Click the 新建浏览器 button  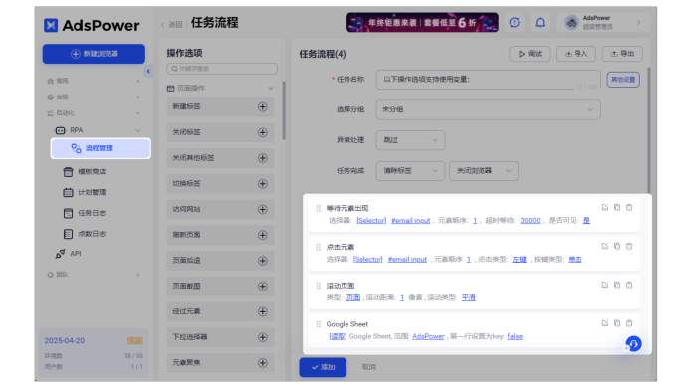pyautogui.click(x=94, y=54)
